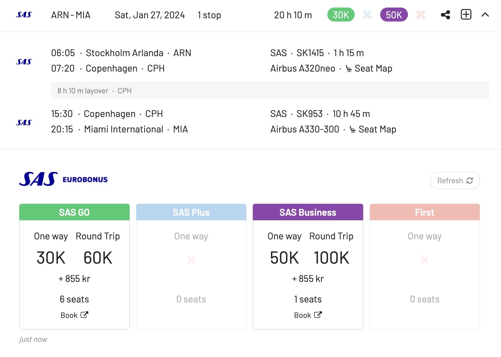
Task: Select the green 30K economy badge
Action: pos(341,15)
